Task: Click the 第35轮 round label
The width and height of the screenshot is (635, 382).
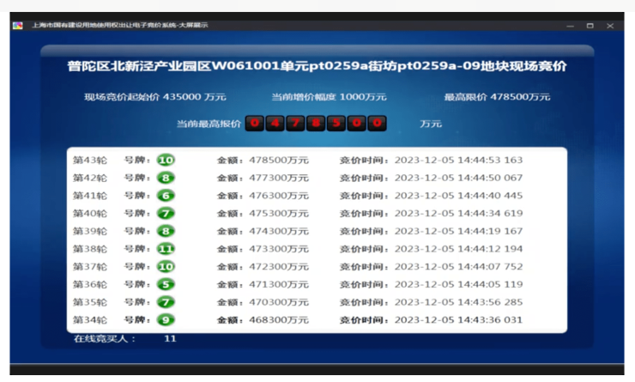Action: click(90, 303)
